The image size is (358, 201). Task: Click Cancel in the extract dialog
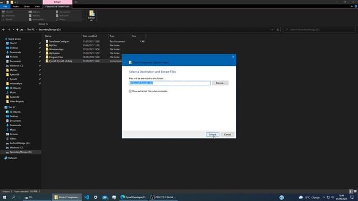tap(228, 135)
